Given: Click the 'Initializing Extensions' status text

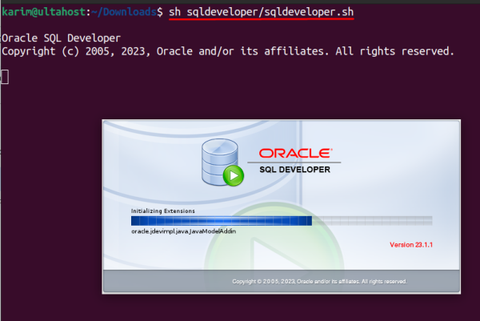Looking at the screenshot, I should point(163,211).
